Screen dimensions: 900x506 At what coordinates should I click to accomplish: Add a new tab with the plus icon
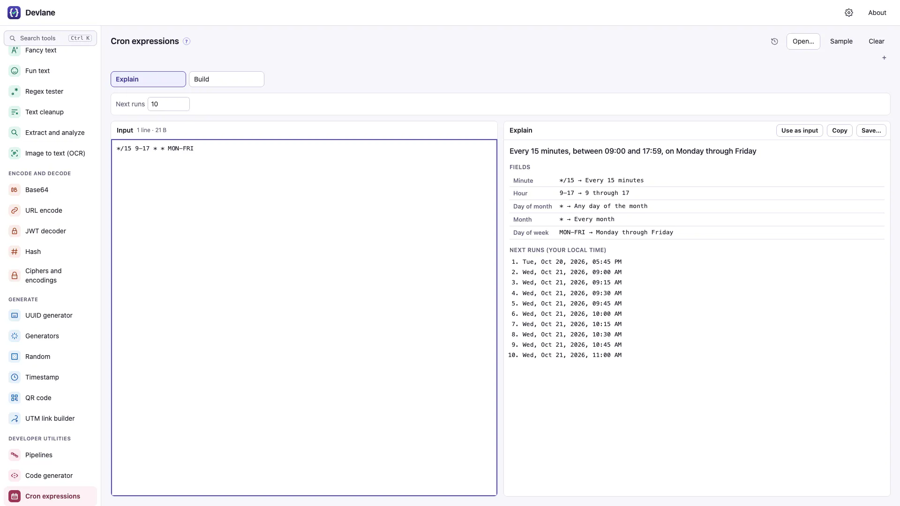pyautogui.click(x=884, y=58)
